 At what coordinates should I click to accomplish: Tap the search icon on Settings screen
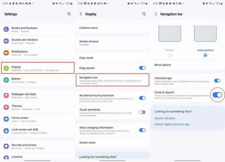69,14
